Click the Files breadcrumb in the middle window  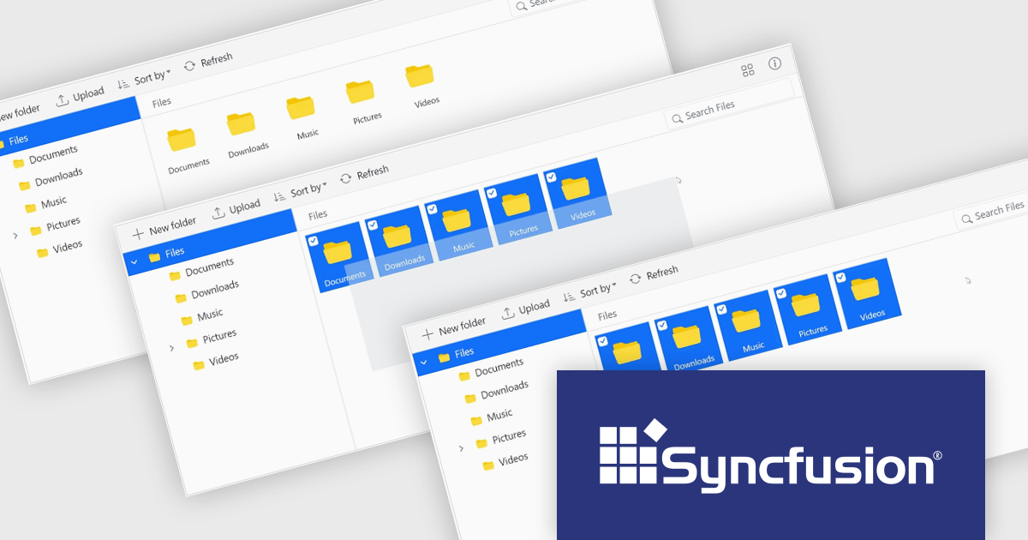click(x=317, y=214)
